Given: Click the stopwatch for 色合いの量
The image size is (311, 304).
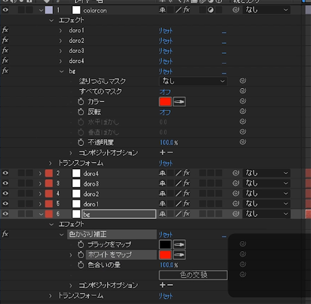Looking at the screenshot, I should tap(82, 265).
